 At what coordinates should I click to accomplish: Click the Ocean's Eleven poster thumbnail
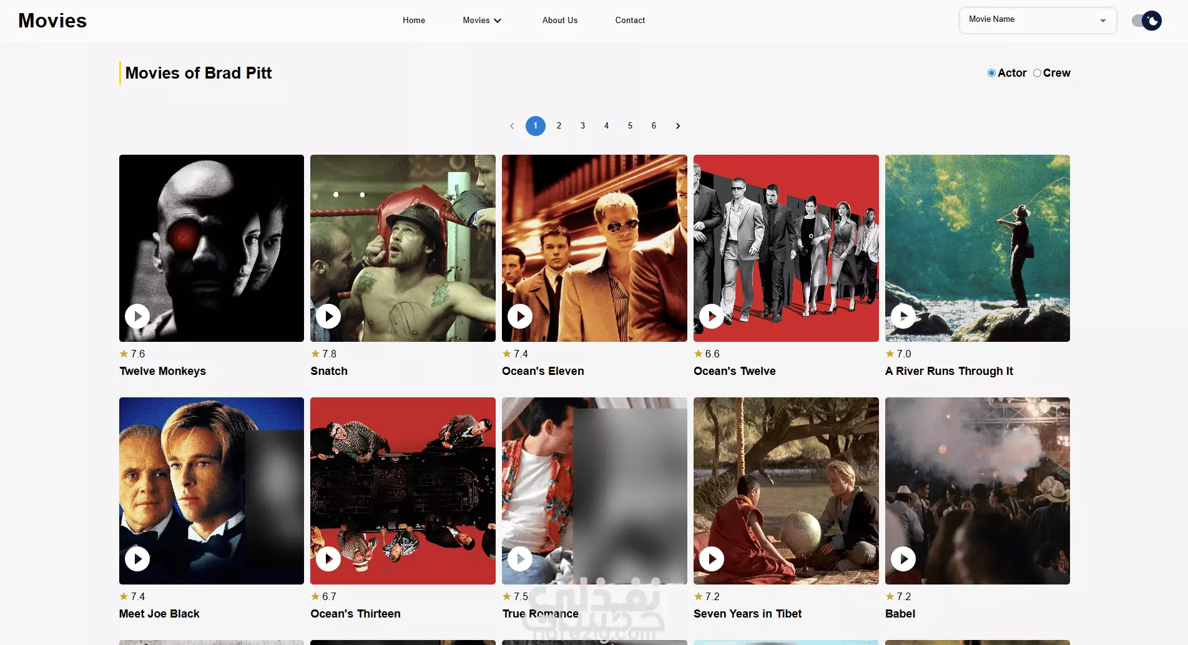click(x=594, y=248)
